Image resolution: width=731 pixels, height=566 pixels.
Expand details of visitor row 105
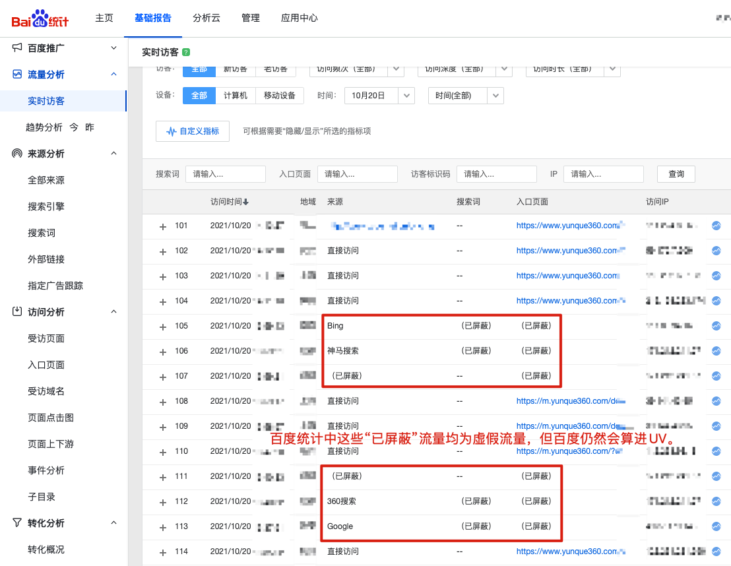(x=163, y=327)
